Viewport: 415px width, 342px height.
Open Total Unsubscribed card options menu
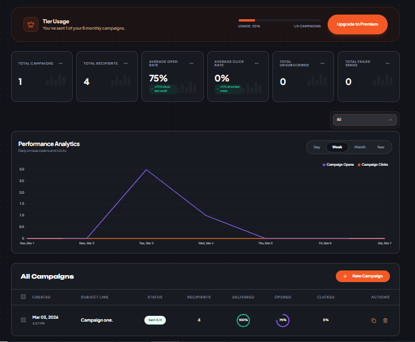pos(322,63)
